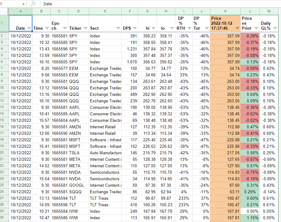
Task: Click the select-all corner box
Action: [3, 11]
